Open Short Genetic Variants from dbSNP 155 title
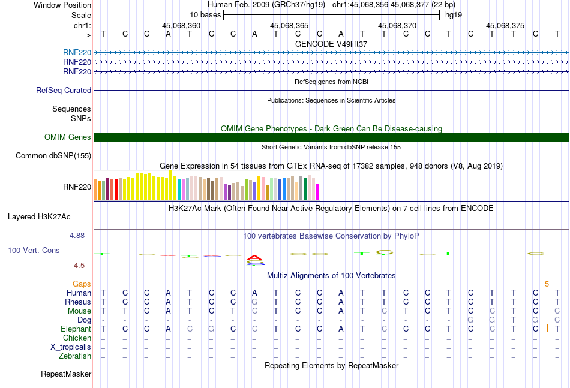 (x=331, y=147)
